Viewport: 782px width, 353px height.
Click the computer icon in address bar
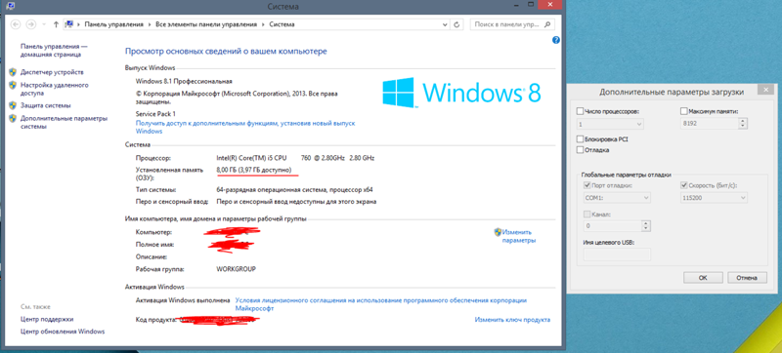[69, 23]
